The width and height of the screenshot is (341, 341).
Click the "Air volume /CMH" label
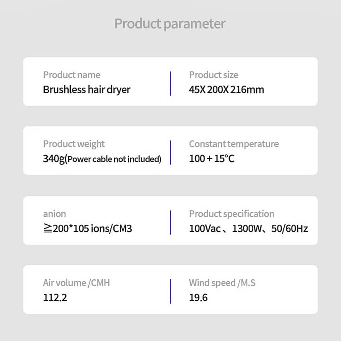coord(76,283)
